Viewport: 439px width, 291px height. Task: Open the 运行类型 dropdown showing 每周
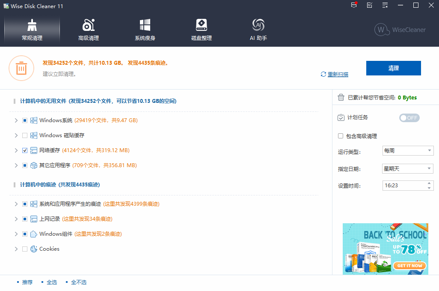pyautogui.click(x=407, y=150)
